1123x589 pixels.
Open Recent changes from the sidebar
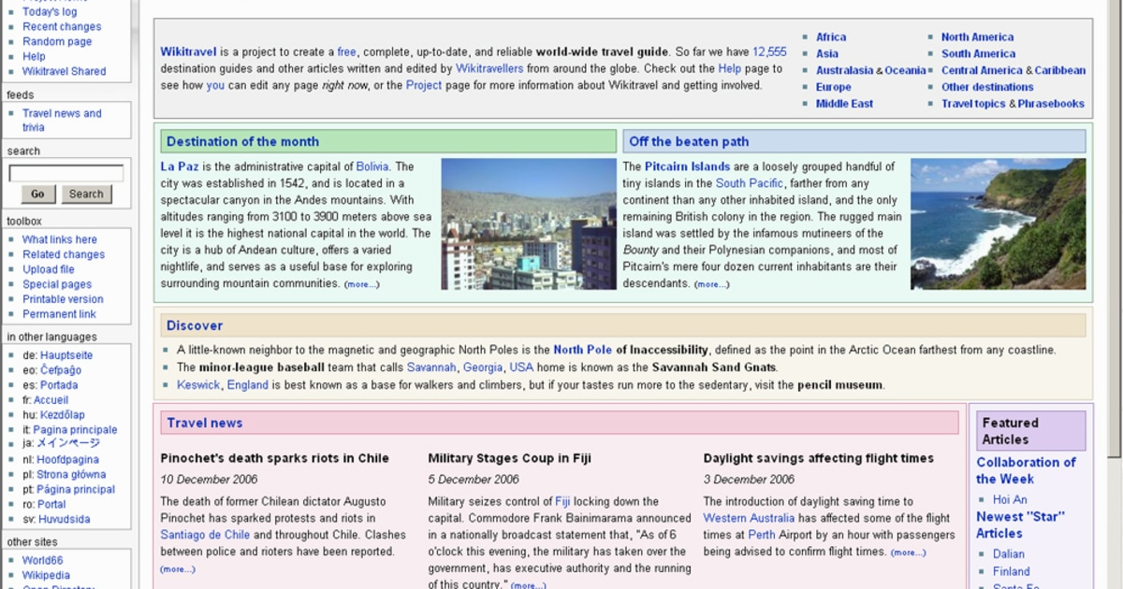[60, 26]
